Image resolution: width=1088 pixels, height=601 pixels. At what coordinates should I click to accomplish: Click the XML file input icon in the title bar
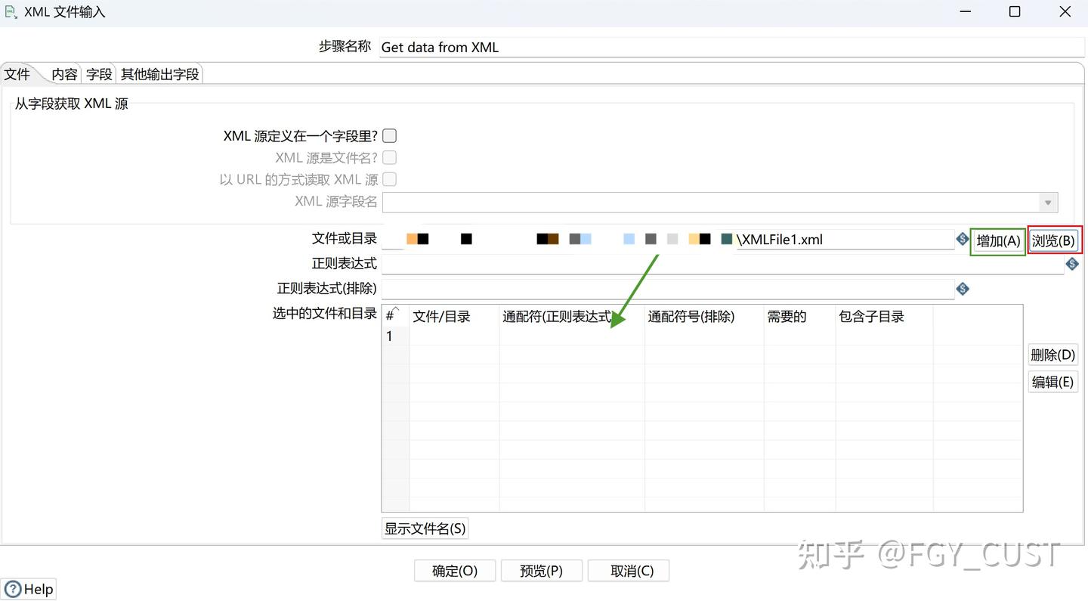pyautogui.click(x=11, y=12)
